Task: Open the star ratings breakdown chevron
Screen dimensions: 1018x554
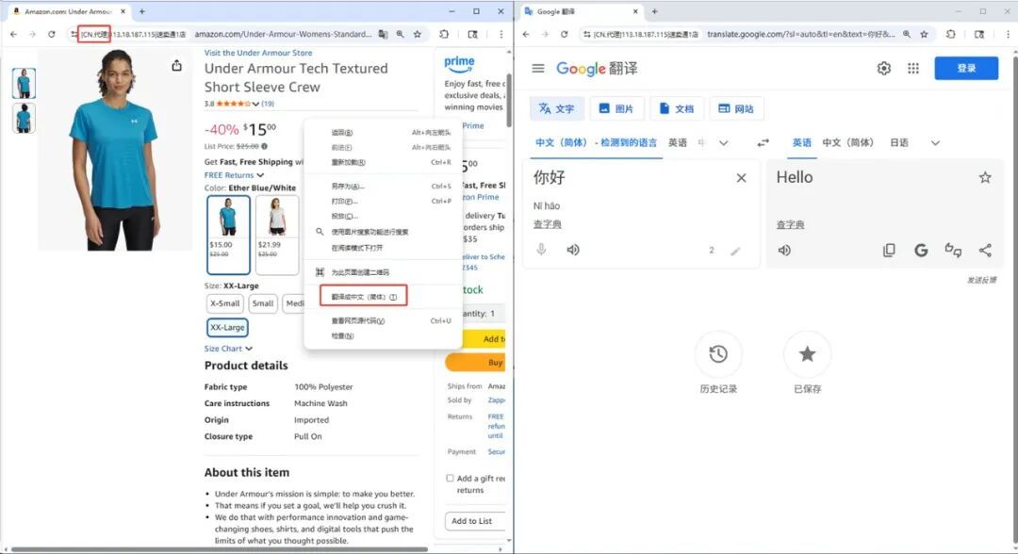Action: (x=255, y=104)
